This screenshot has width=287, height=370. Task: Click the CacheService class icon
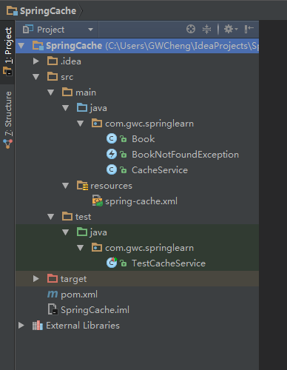click(112, 170)
